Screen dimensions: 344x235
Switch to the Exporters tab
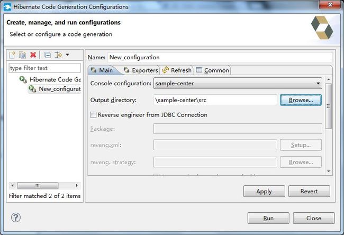point(141,70)
